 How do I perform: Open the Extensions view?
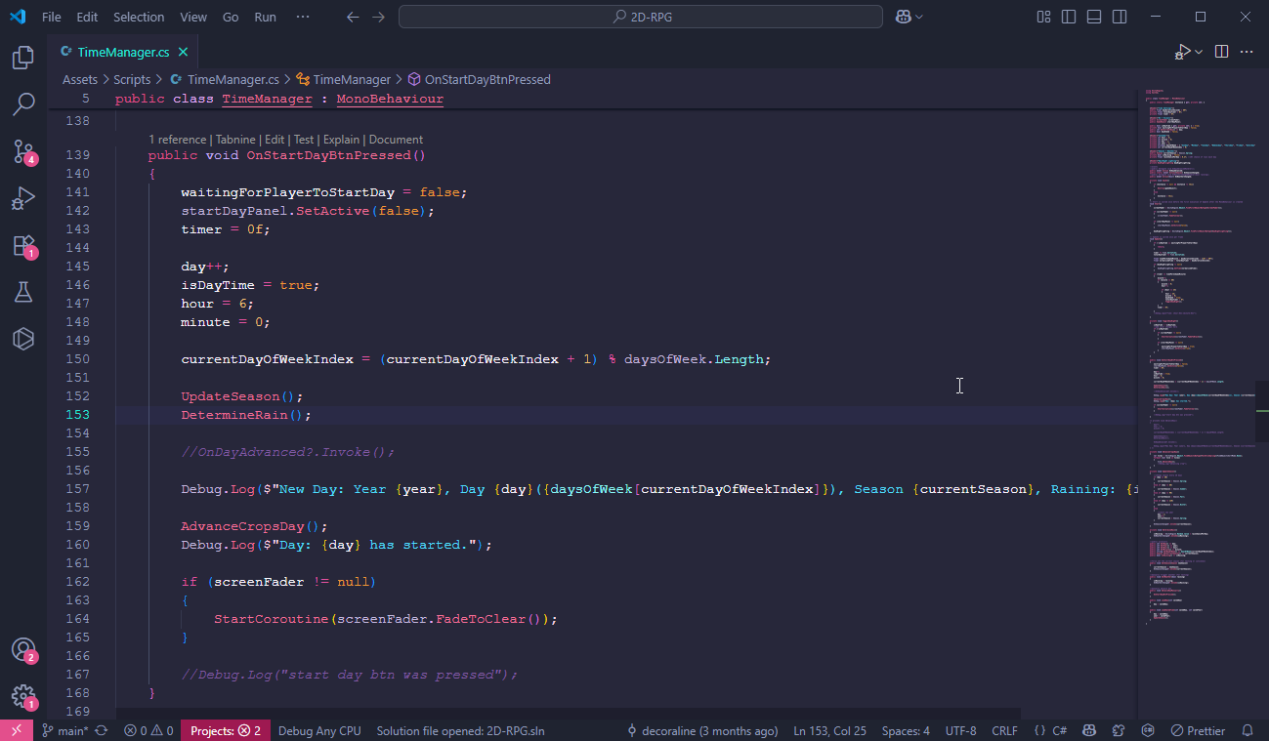(23, 246)
